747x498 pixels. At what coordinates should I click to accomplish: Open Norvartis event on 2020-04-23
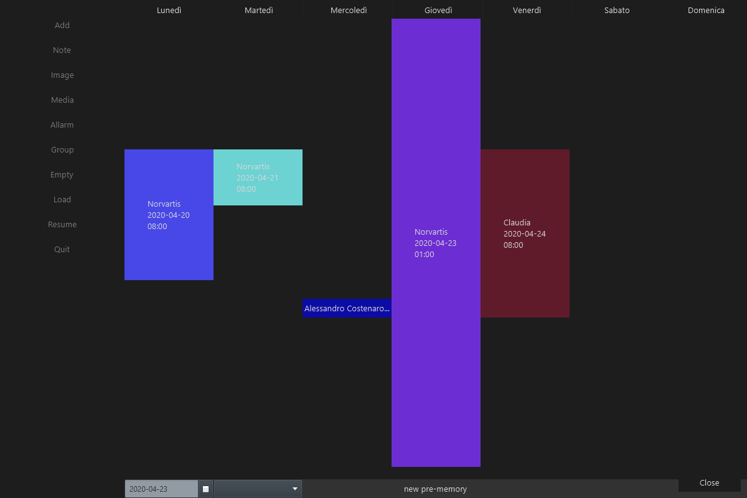[x=436, y=243]
